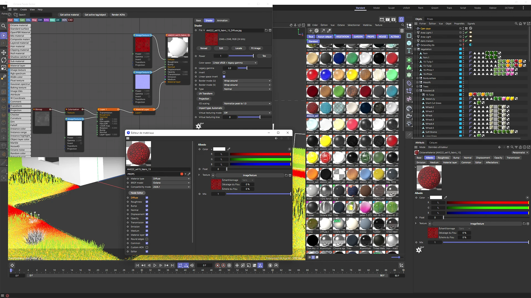Screen dimensions: 531x298
Task: Play the animation in the timeline
Action: [x=155, y=265]
